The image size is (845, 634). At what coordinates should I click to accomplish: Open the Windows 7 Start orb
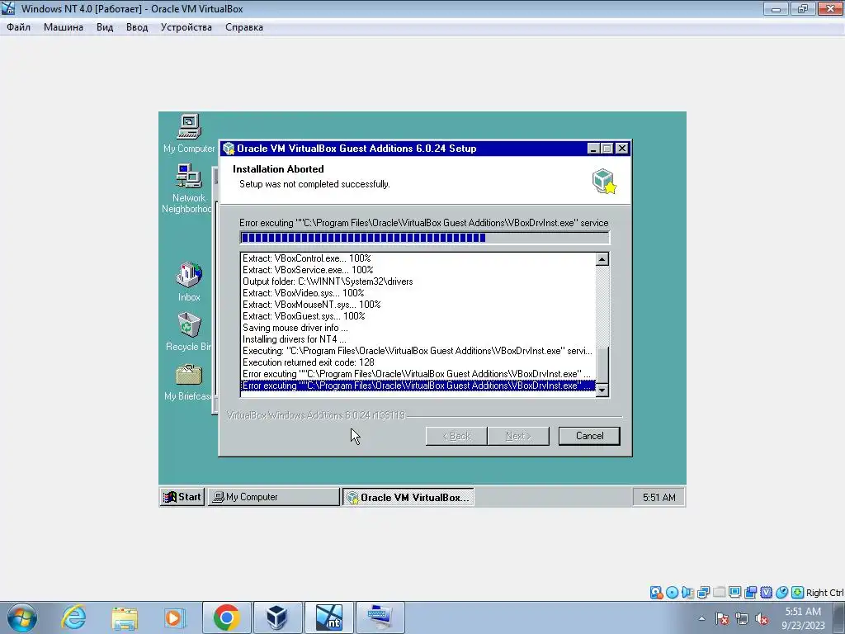22,617
